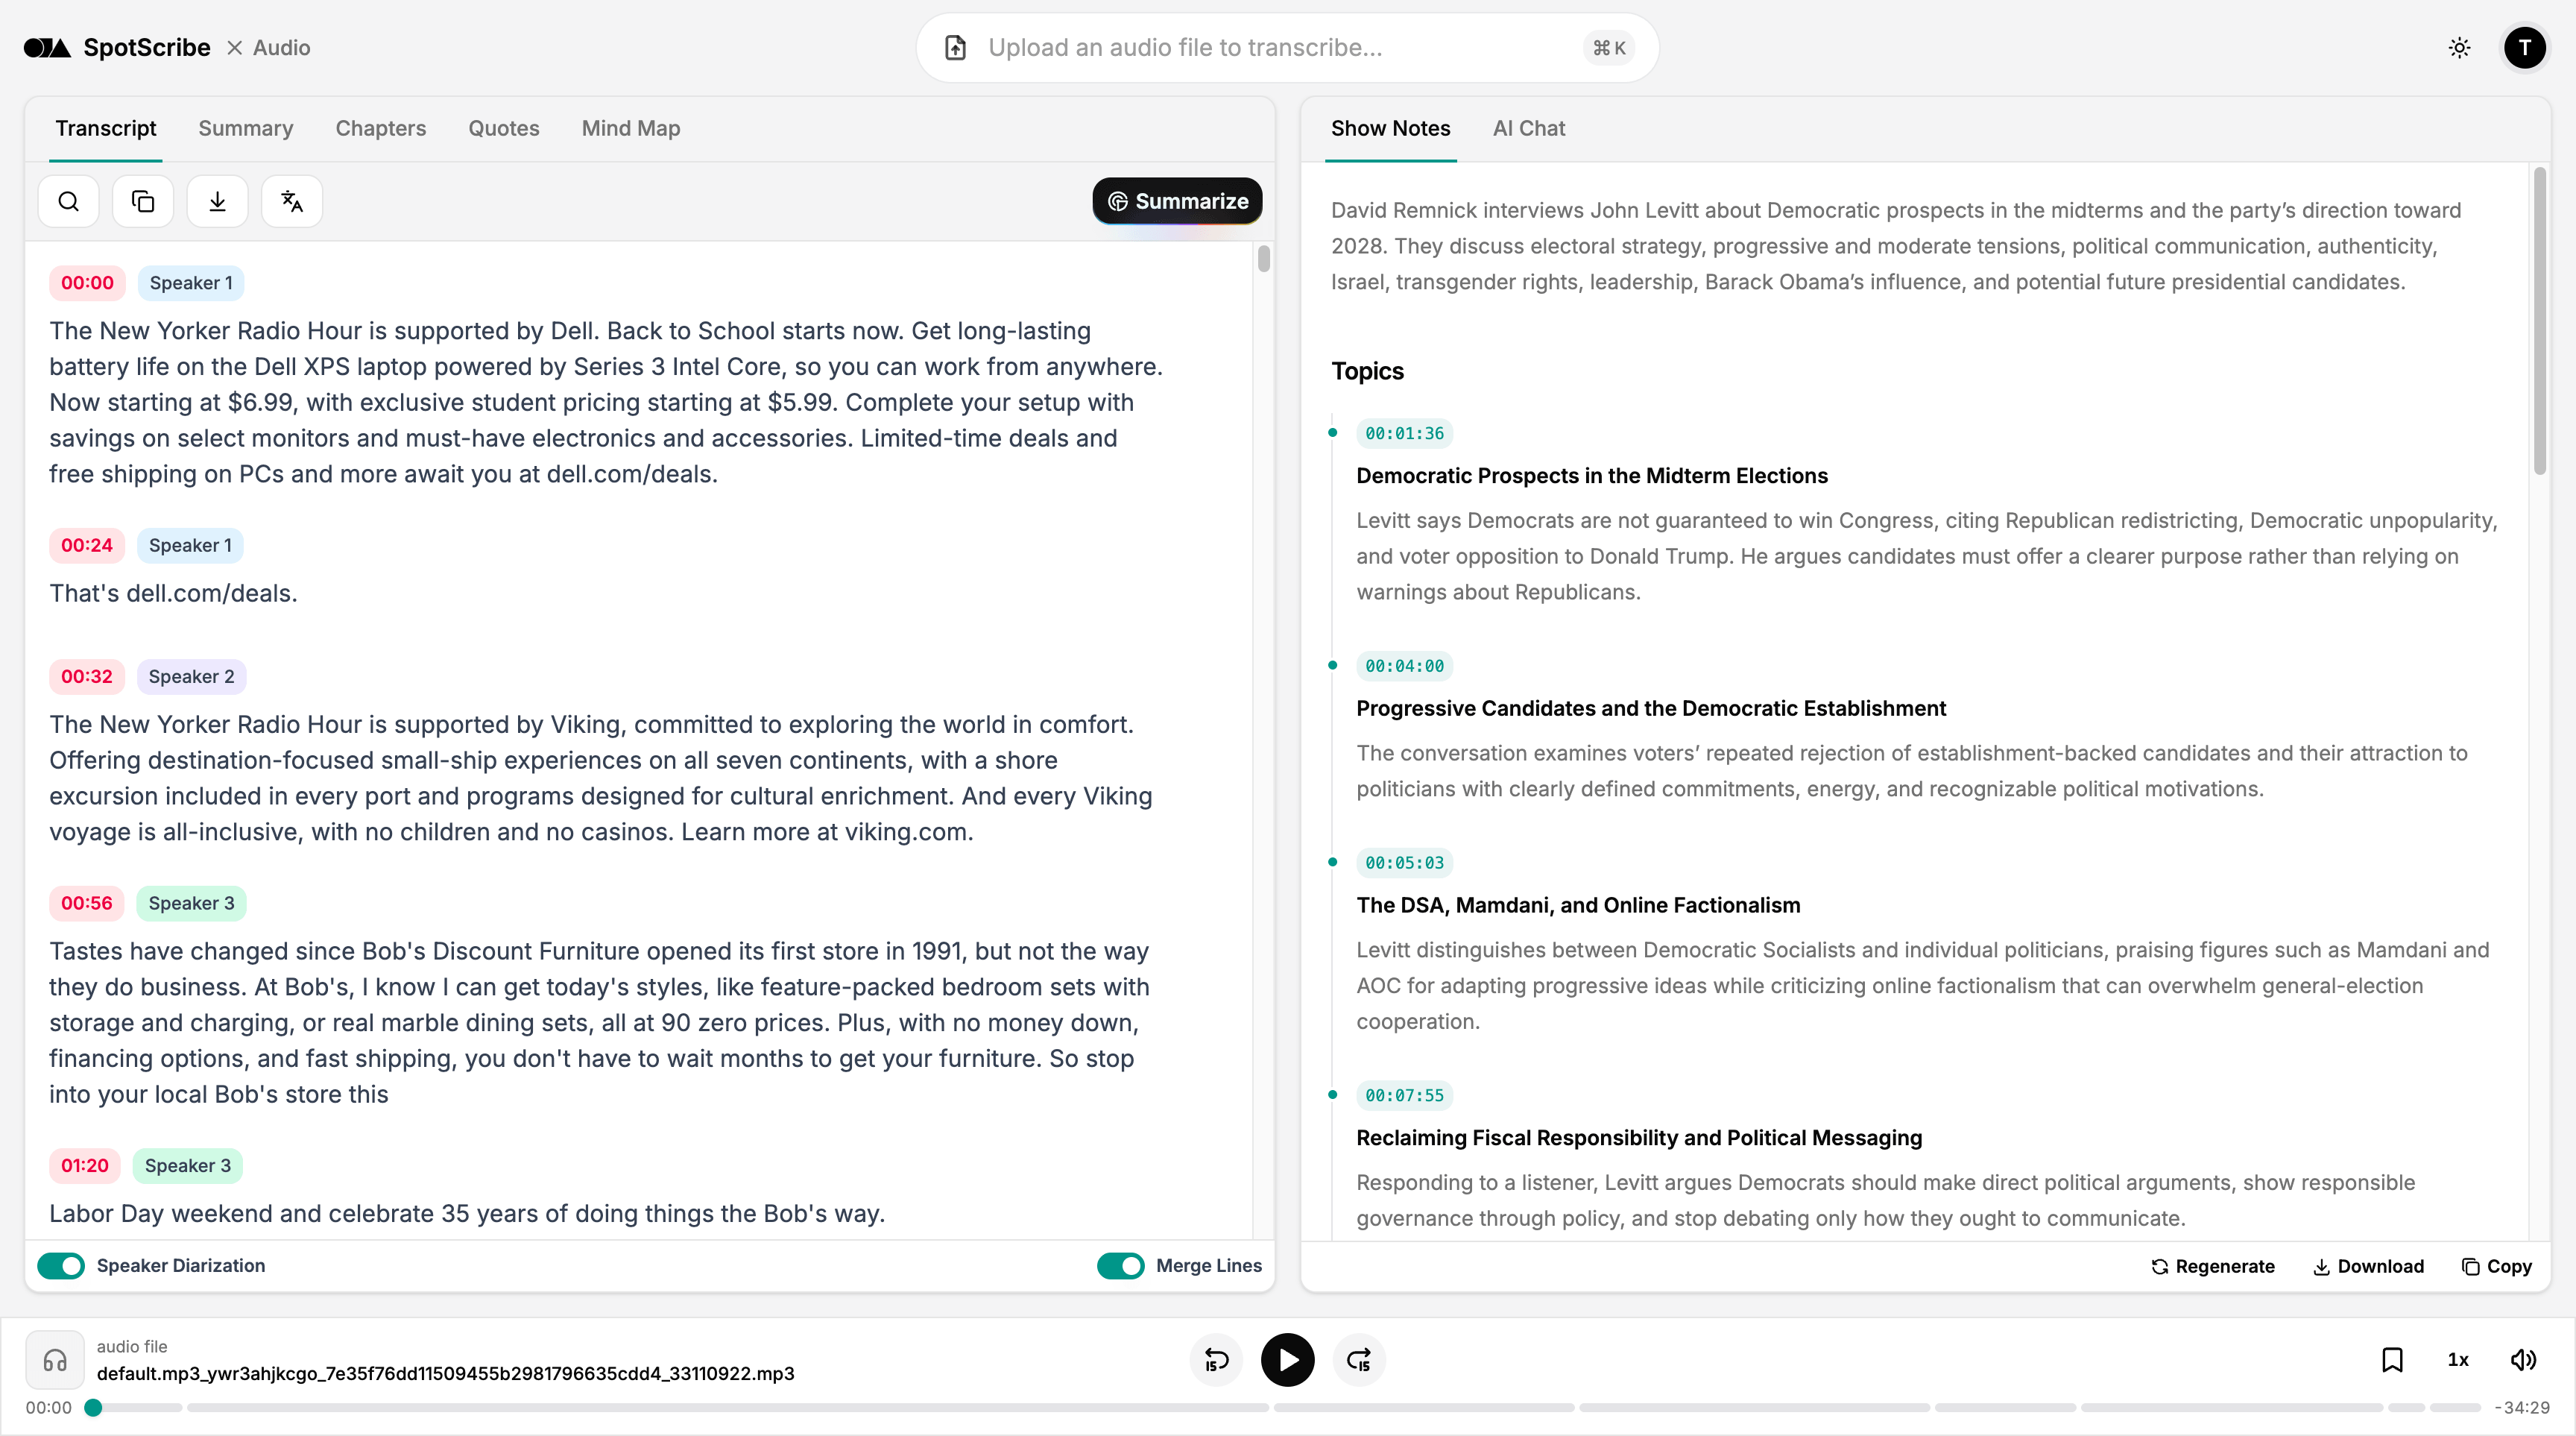Screen dimensions: 2576x1436
Task: Jump to transcript timestamp 00:24
Action: click(87, 545)
